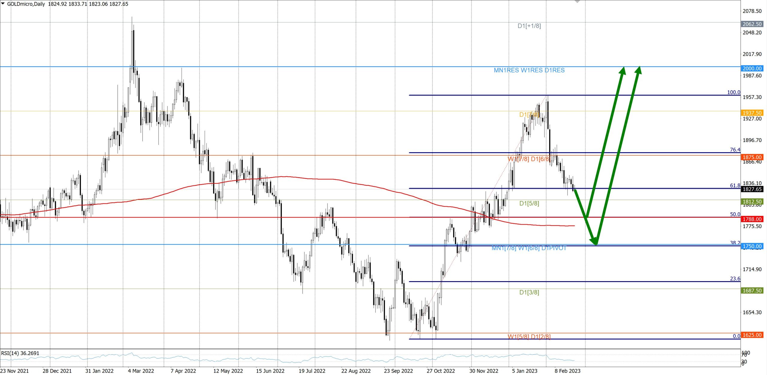Screen dimensions: 767x375
Task: Click the dropdown triangle beside GOLDmicro,Daily
Action: point(3,4)
